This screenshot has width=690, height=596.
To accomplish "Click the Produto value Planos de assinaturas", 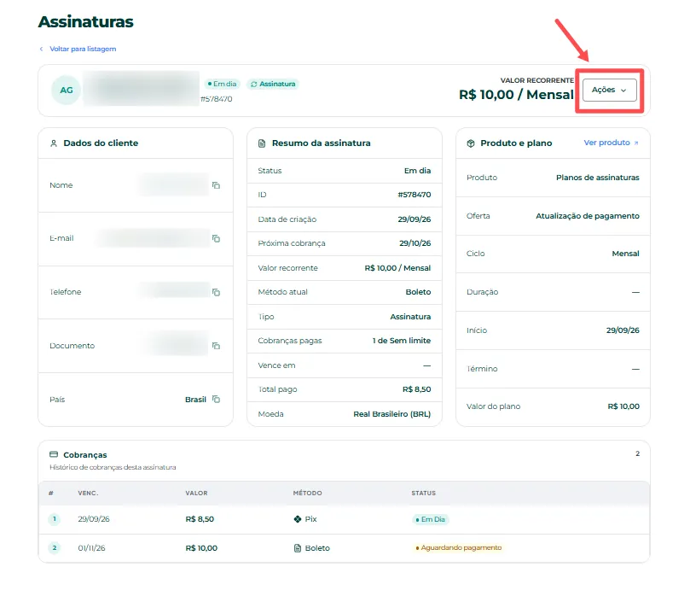I will pyautogui.click(x=598, y=178).
